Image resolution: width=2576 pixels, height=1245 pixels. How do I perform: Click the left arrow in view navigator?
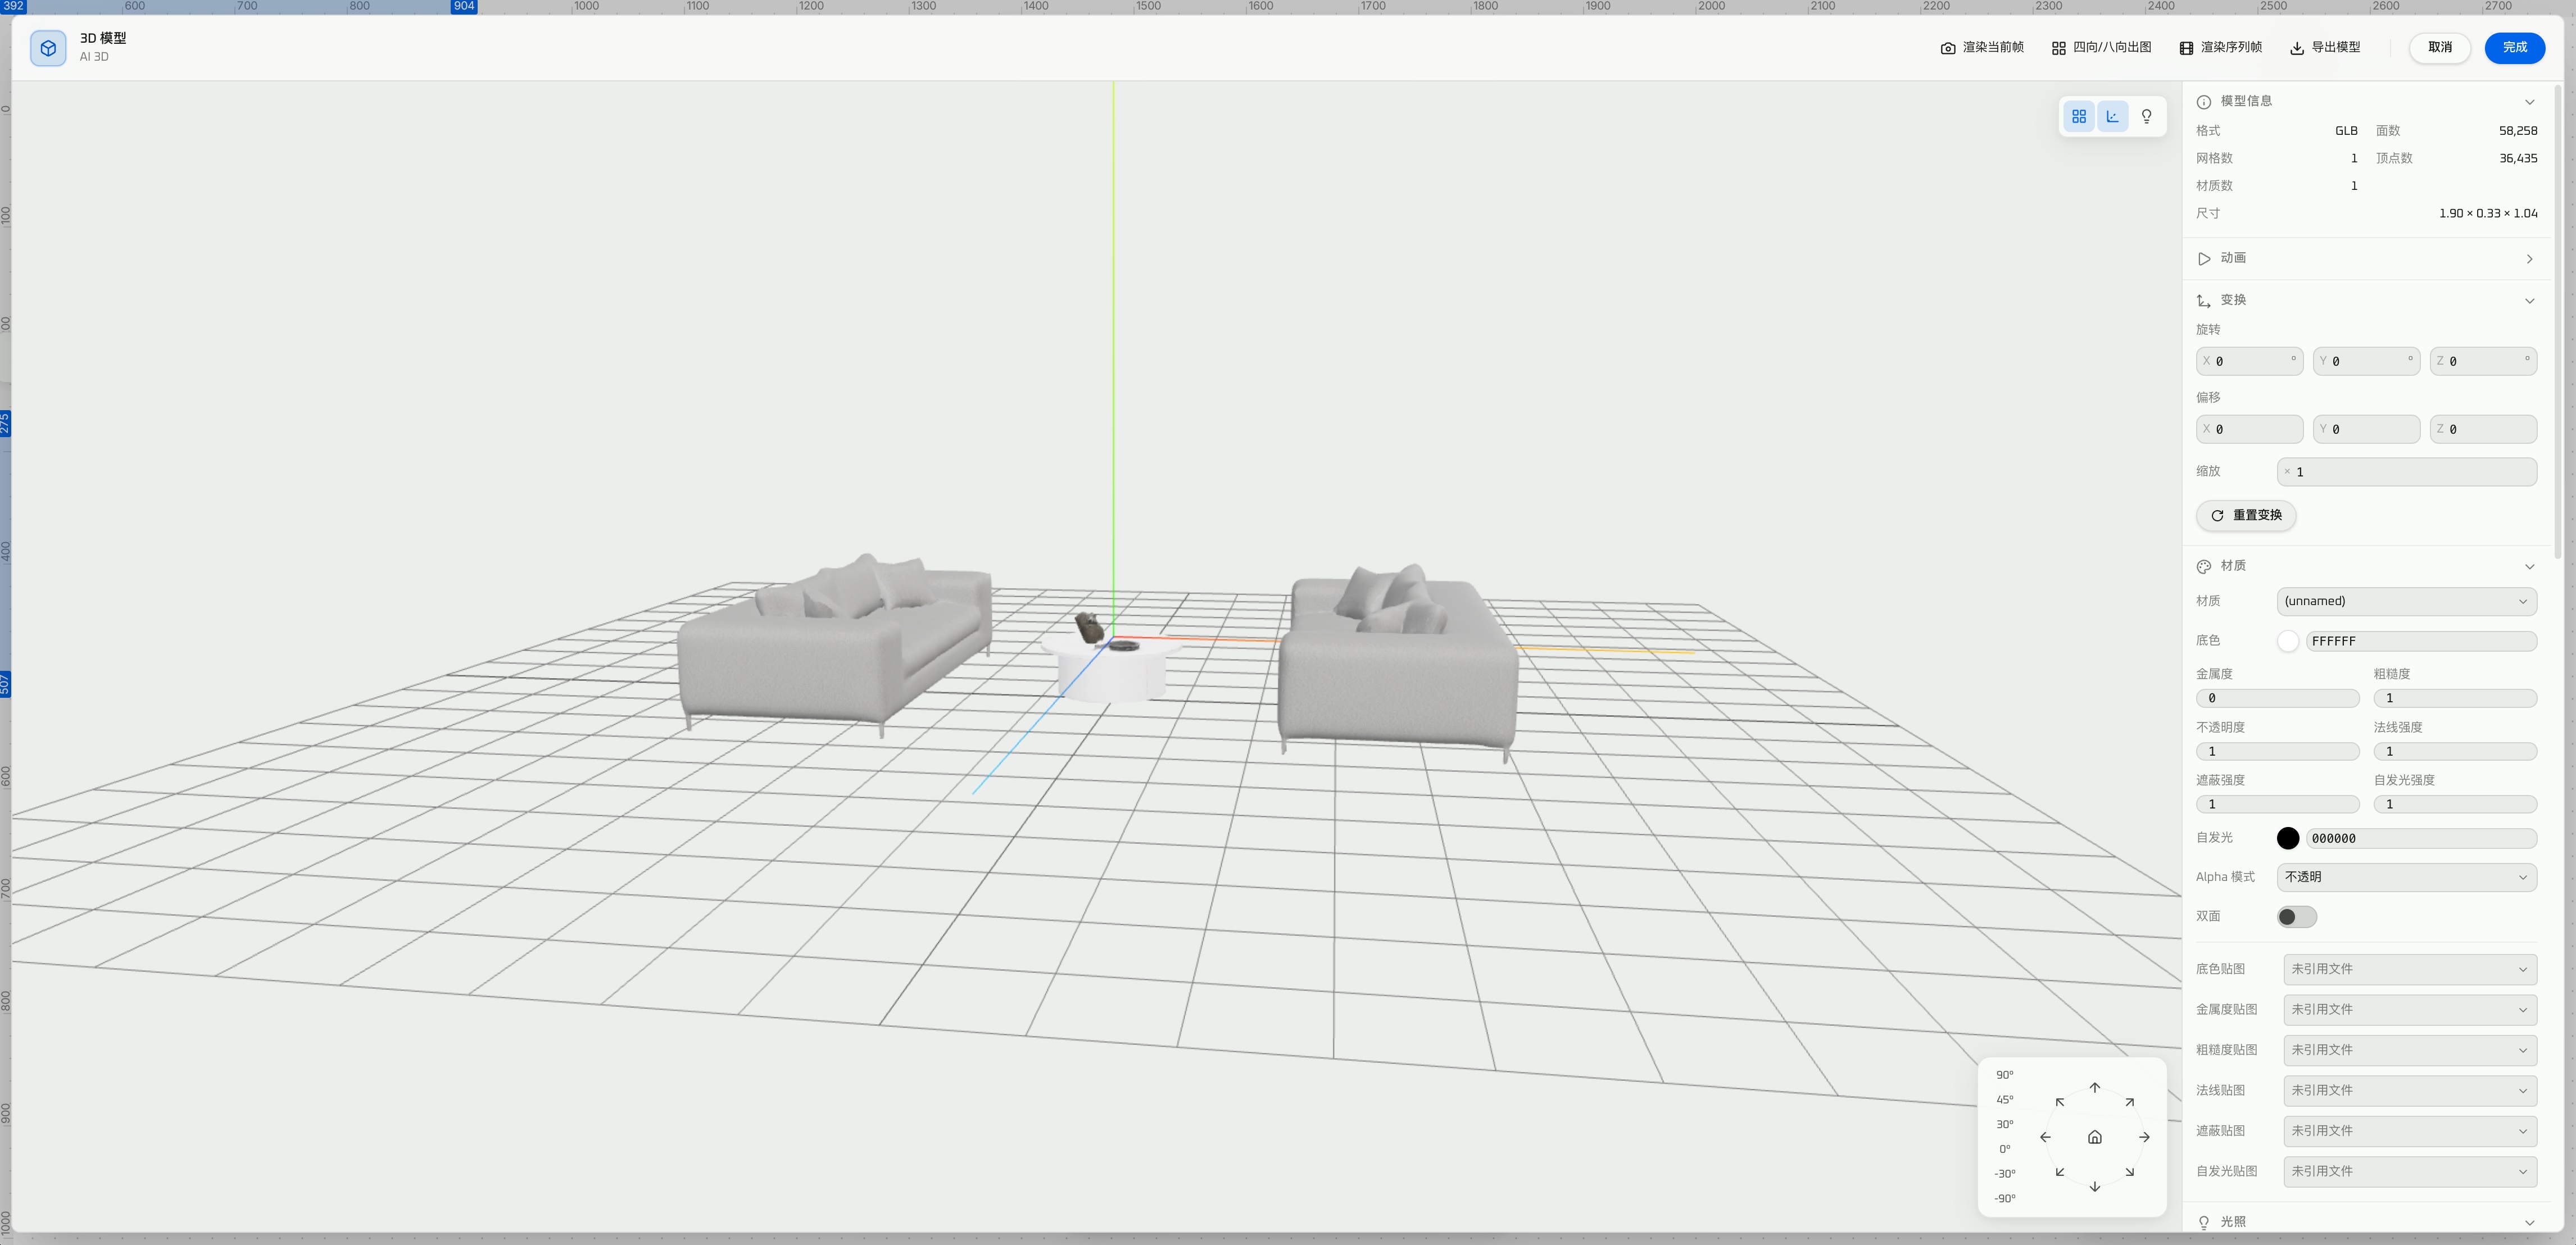coord(2045,1138)
